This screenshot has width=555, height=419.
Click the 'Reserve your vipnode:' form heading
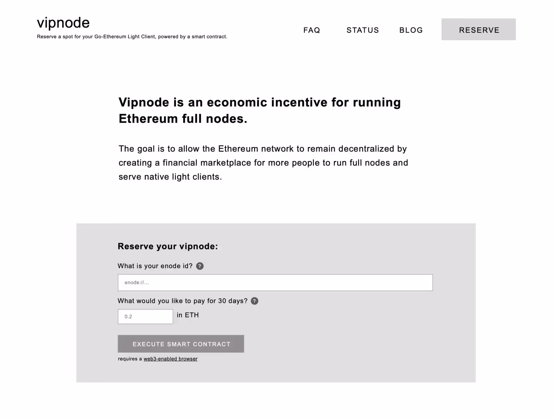[168, 246]
